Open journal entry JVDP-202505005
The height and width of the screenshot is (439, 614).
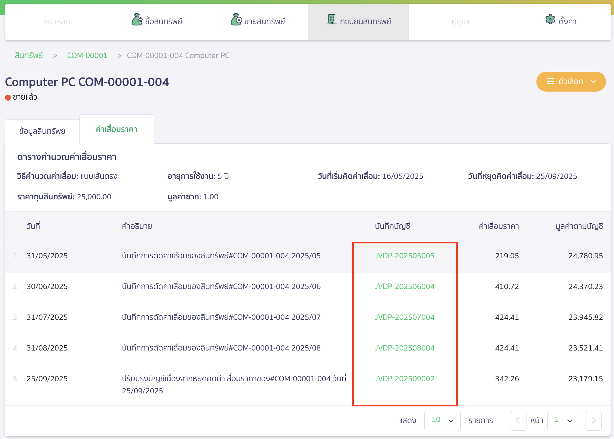(x=404, y=256)
